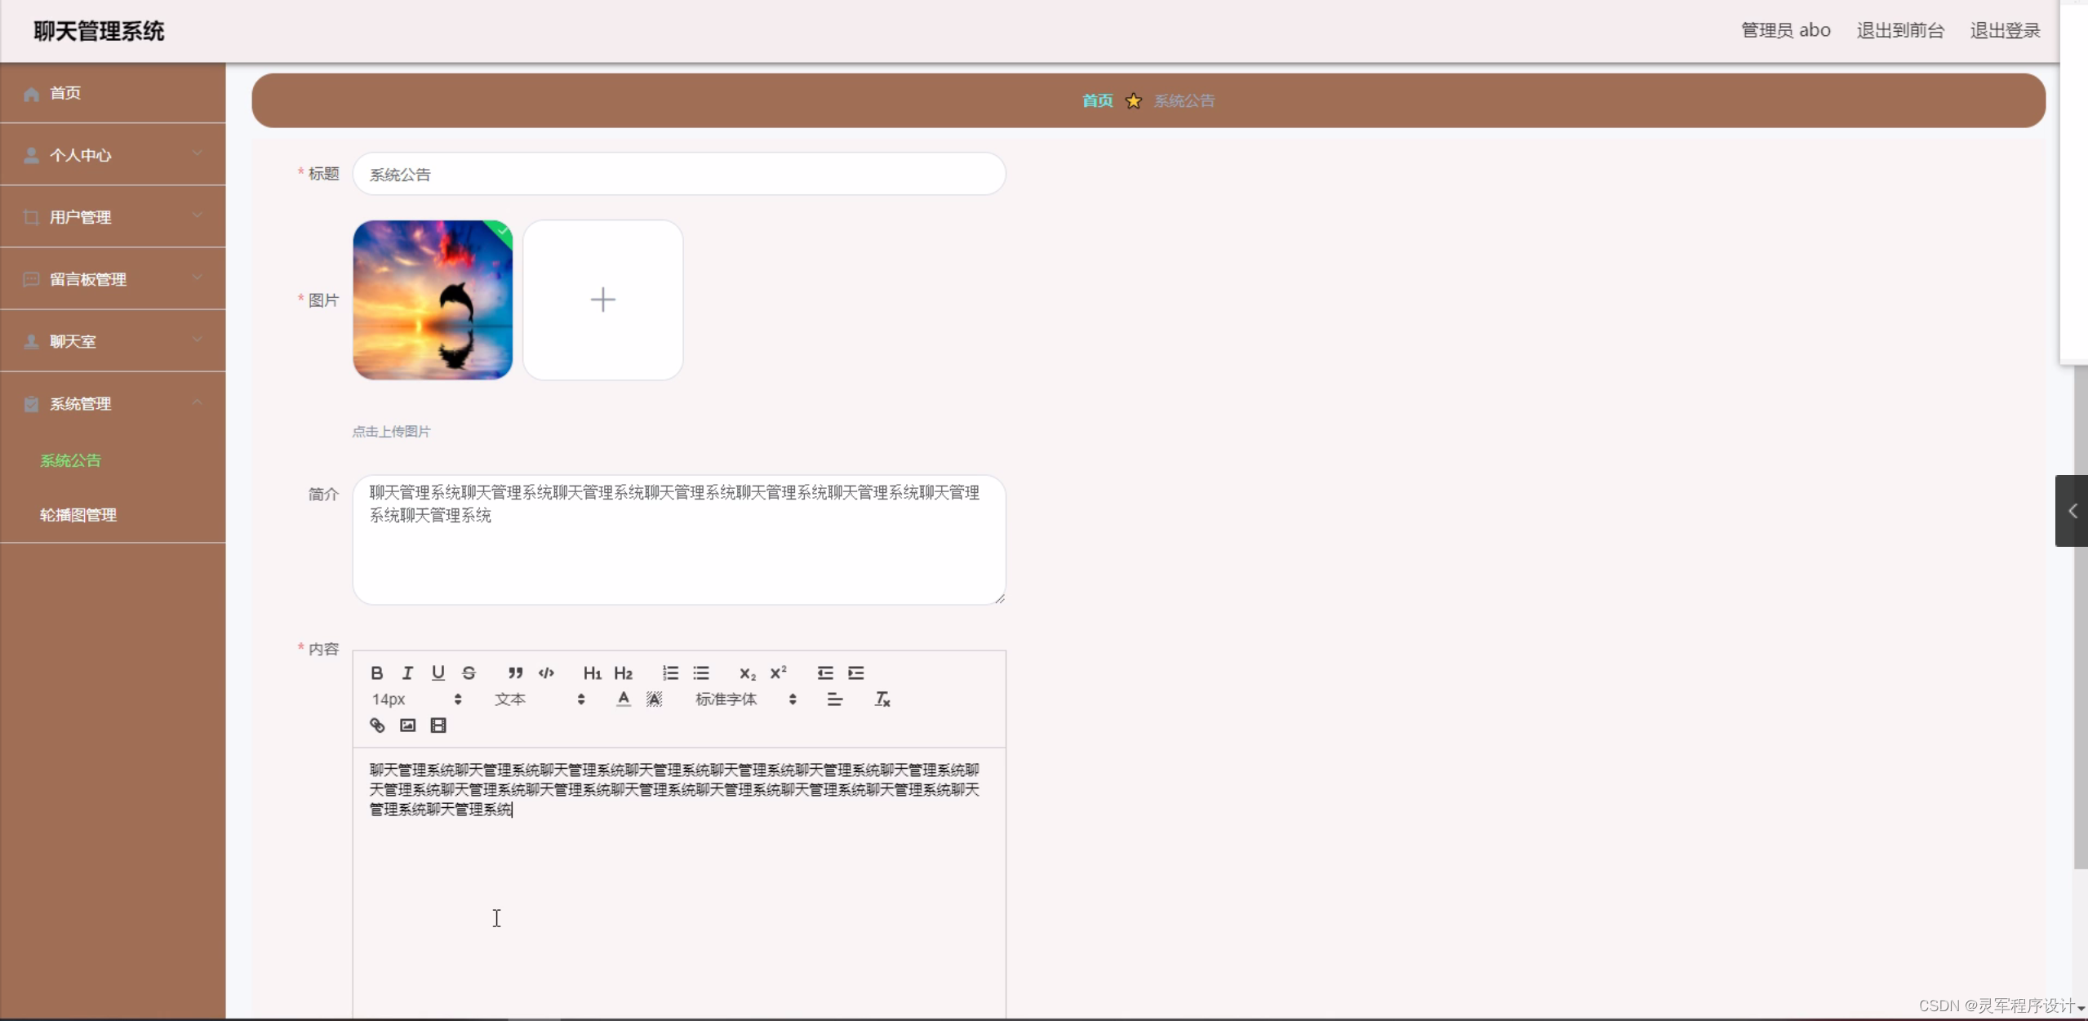Apply bold formatting in the content editor
The width and height of the screenshot is (2088, 1021).
tap(376, 673)
